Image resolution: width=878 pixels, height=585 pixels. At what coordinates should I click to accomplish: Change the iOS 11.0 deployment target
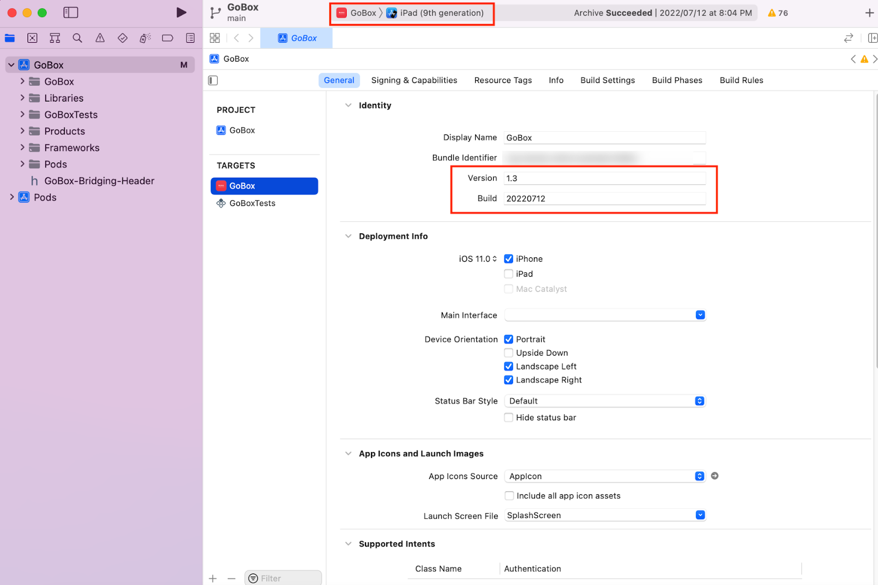478,258
